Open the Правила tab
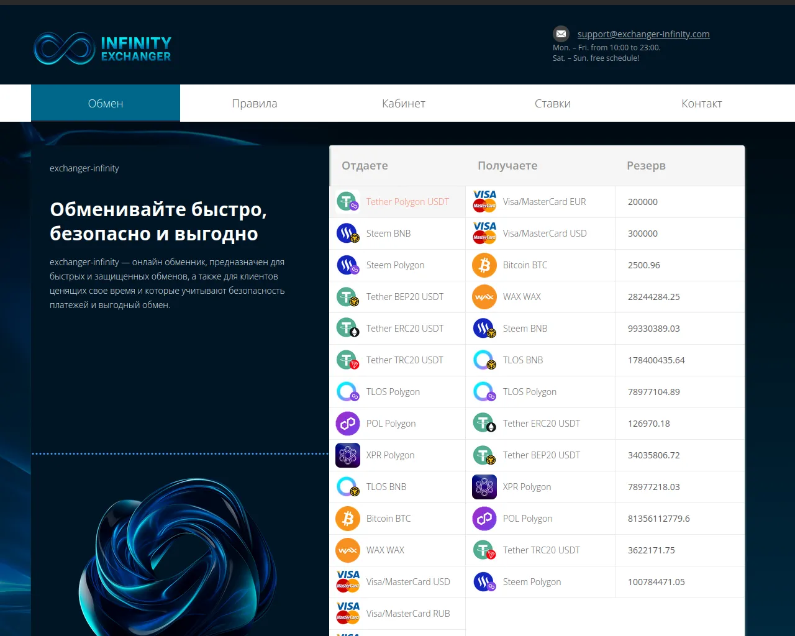Screen dimensions: 795x636 [x=255, y=104]
